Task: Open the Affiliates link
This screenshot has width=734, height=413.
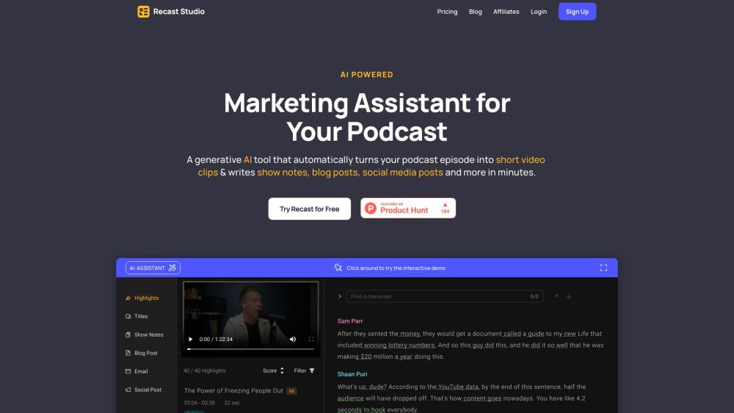Action: point(506,12)
